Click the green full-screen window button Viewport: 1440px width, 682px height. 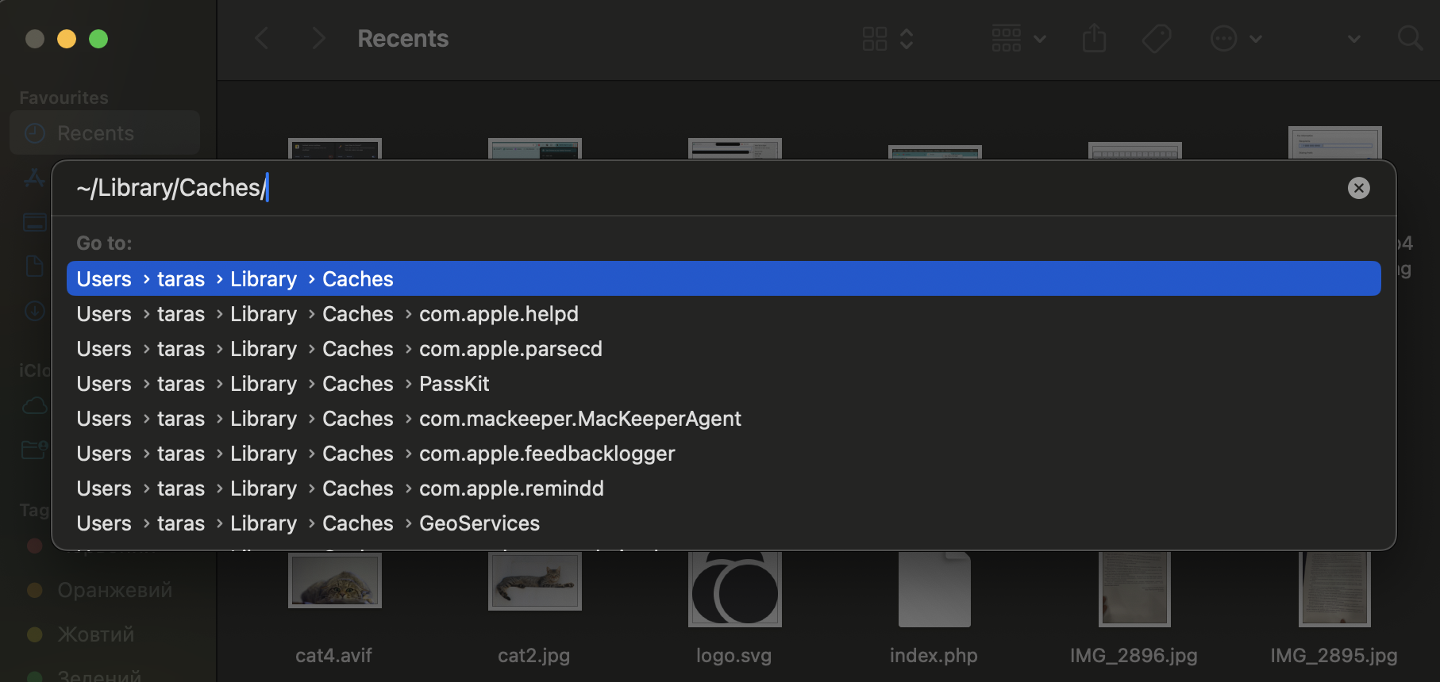(x=98, y=39)
